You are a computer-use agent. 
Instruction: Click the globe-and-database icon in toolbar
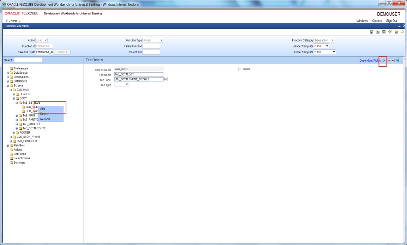tap(396, 32)
